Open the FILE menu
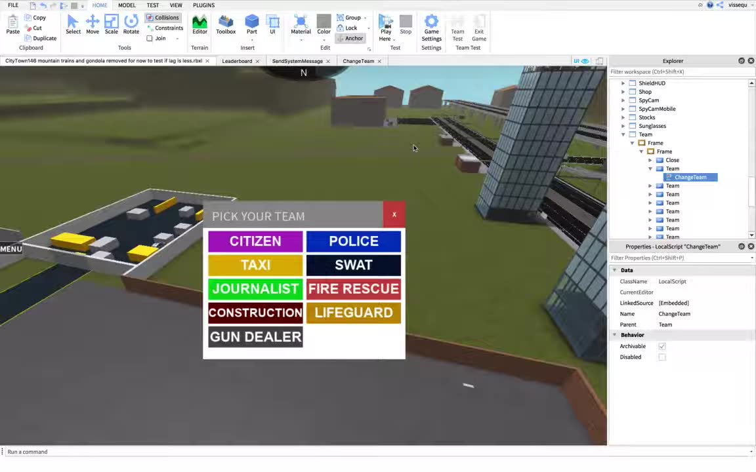 point(13,5)
